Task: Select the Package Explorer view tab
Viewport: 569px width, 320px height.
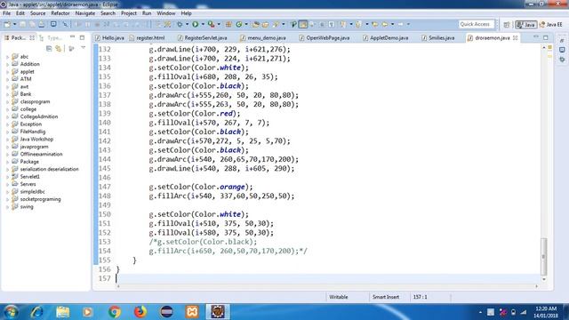Action: (x=19, y=37)
